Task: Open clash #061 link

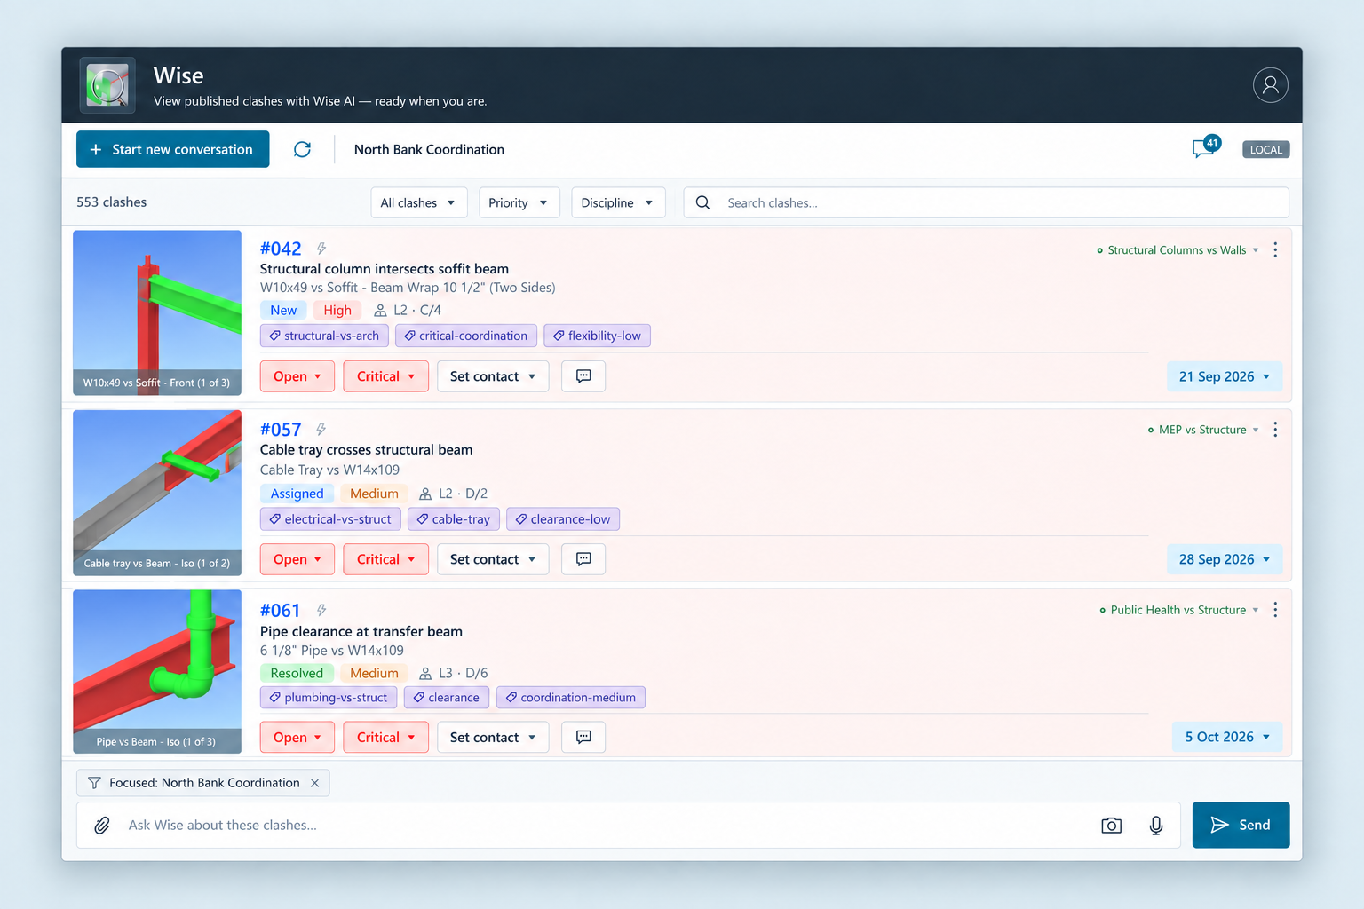Action: pos(281,611)
